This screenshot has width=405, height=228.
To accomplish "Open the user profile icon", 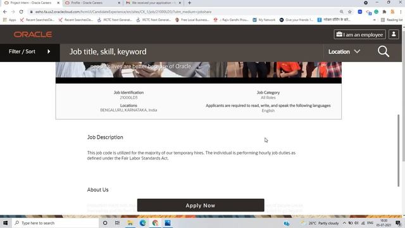I will 394,34.
